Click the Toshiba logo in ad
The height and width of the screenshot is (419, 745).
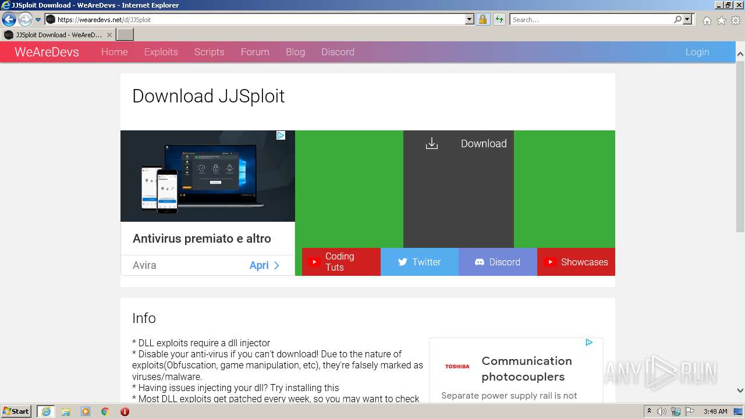(x=457, y=367)
